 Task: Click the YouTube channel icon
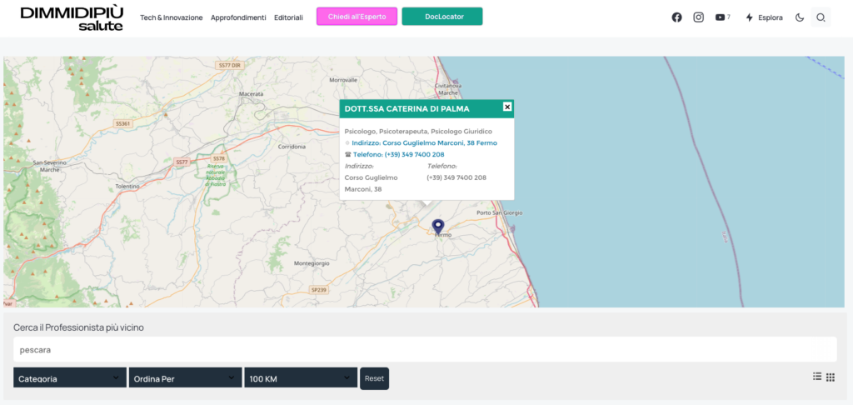point(720,17)
